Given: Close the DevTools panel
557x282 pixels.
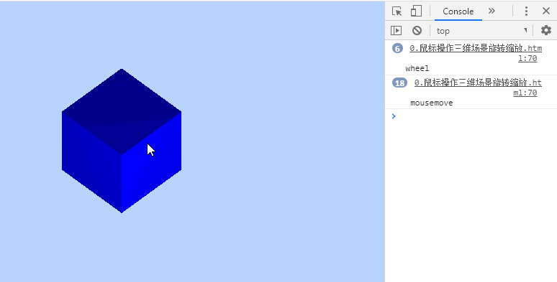Looking at the screenshot, I should click(546, 11).
